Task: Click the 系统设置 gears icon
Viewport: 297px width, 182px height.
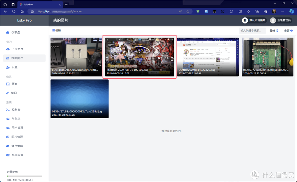Action: tap(8, 155)
